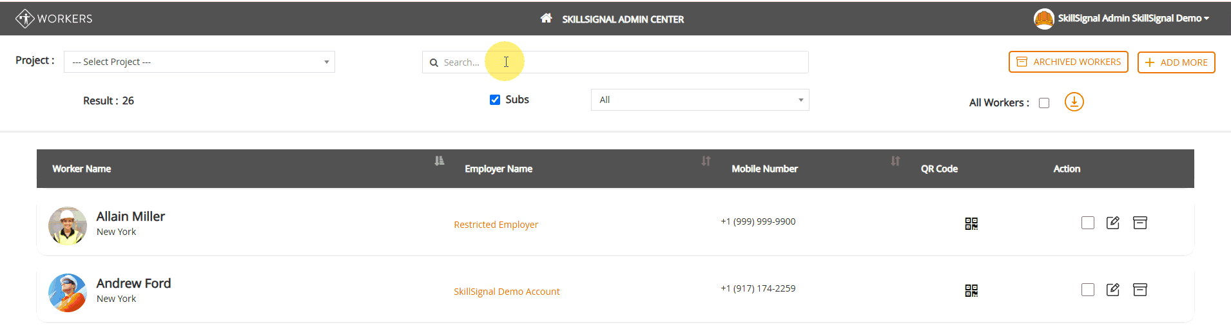Click SkillSignal Admin Center title

click(x=623, y=19)
